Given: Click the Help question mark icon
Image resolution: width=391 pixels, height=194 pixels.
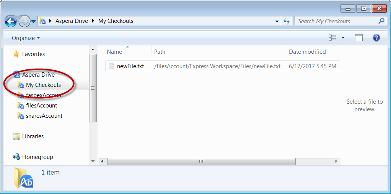Looking at the screenshot, I should pyautogui.click(x=376, y=38).
